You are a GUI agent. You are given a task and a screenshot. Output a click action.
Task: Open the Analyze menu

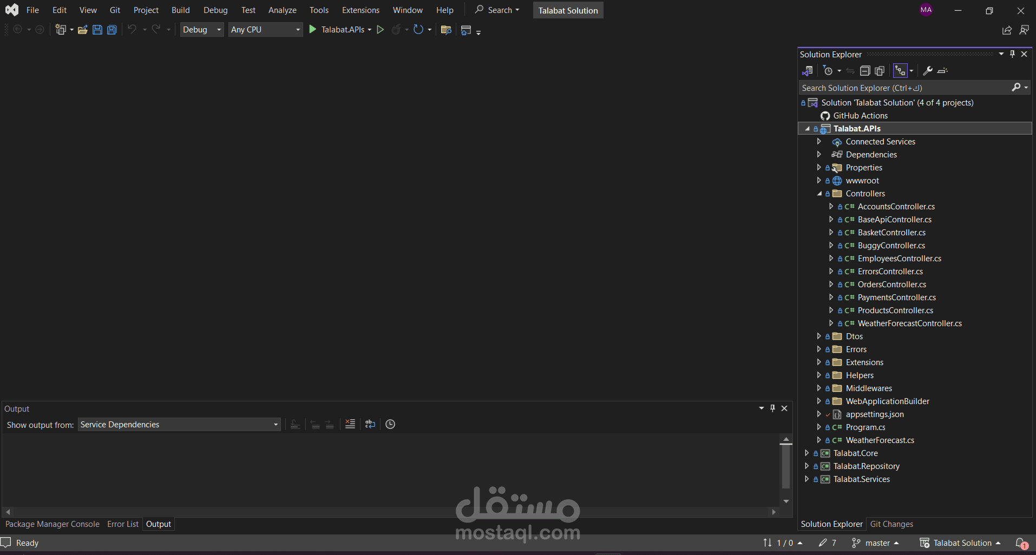[283, 10]
